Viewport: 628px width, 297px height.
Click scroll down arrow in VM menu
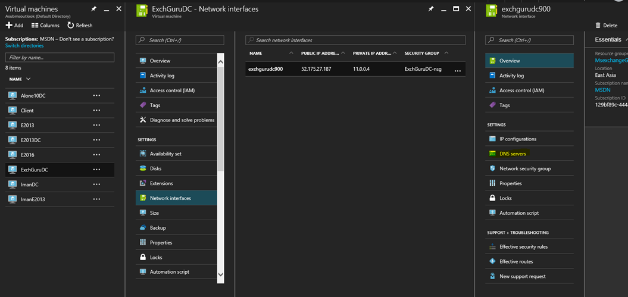point(221,274)
